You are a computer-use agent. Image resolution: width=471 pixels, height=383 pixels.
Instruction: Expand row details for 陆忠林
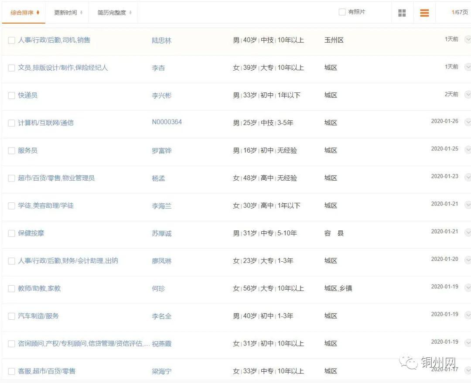coord(468,40)
